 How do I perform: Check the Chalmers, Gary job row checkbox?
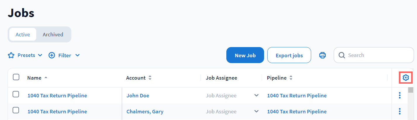16,110
